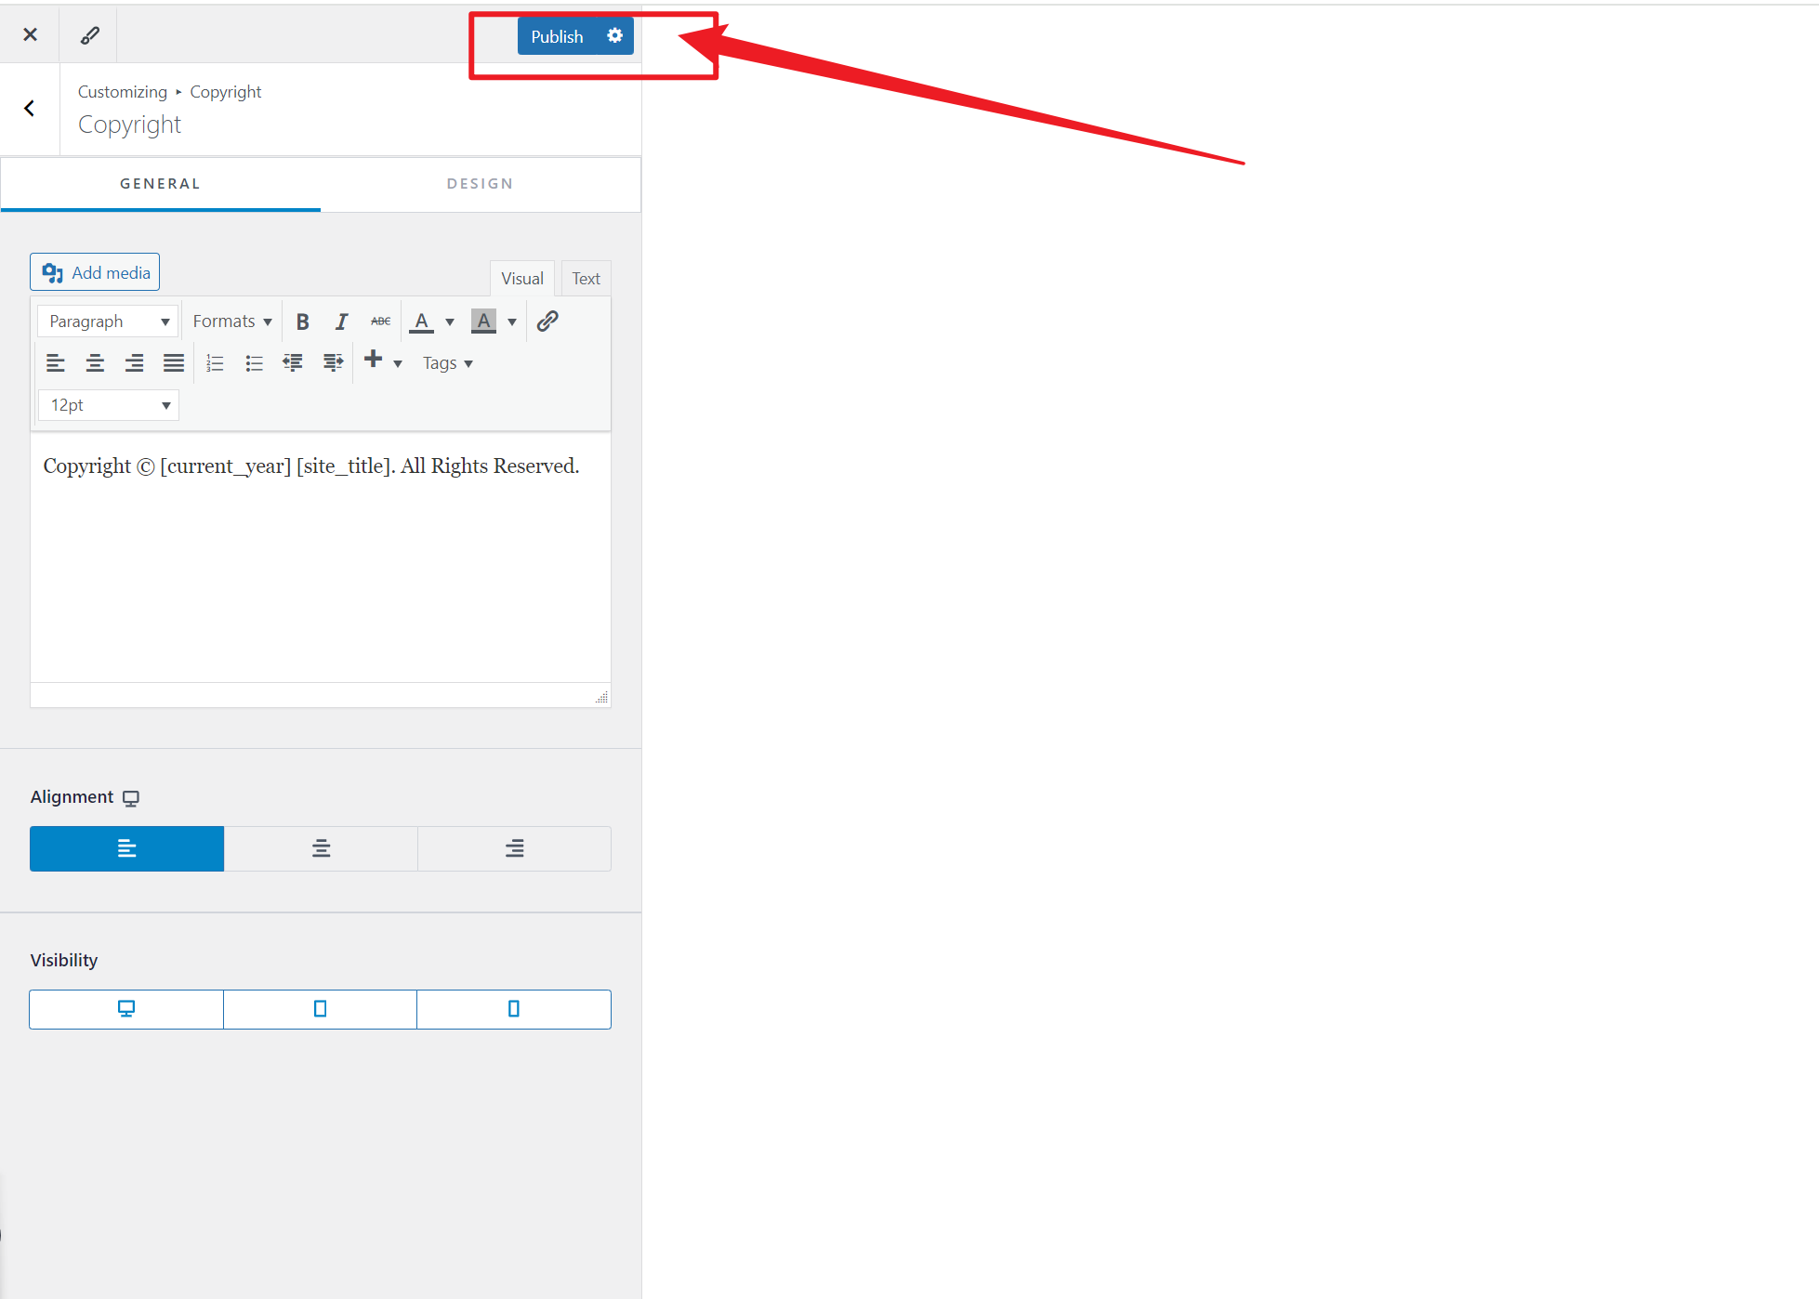1819x1299 pixels.
Task: Expand the Formats dropdown menu
Action: click(x=231, y=321)
